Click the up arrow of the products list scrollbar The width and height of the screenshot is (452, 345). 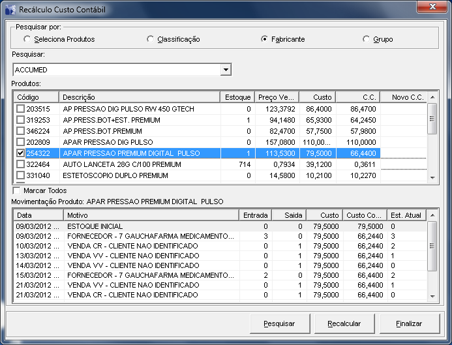(432, 97)
